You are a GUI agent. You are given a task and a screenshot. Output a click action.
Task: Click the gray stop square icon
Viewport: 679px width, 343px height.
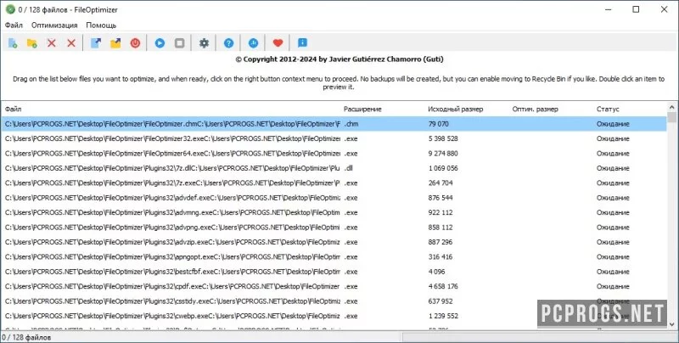click(180, 42)
